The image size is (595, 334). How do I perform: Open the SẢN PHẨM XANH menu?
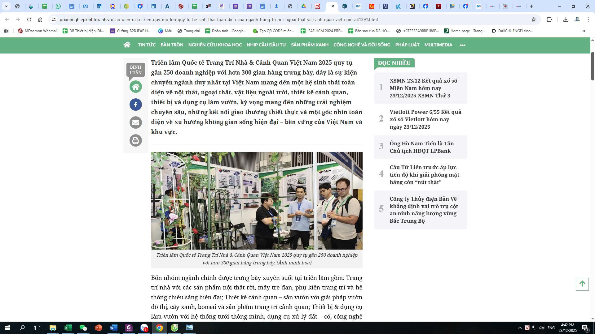(310, 45)
